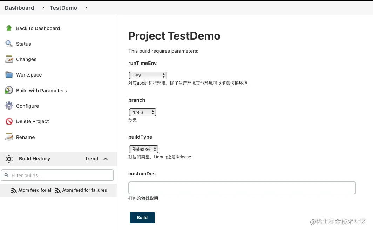Collapse the Build History panel chevron
Screen dimensions: 373x232
click(106, 159)
